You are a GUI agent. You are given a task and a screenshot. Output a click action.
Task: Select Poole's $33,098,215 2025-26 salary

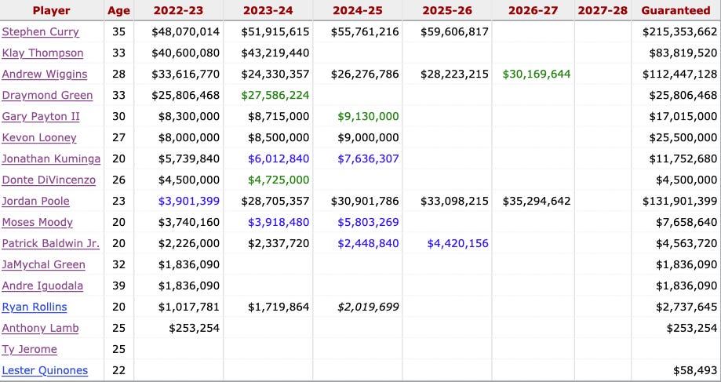(x=454, y=201)
